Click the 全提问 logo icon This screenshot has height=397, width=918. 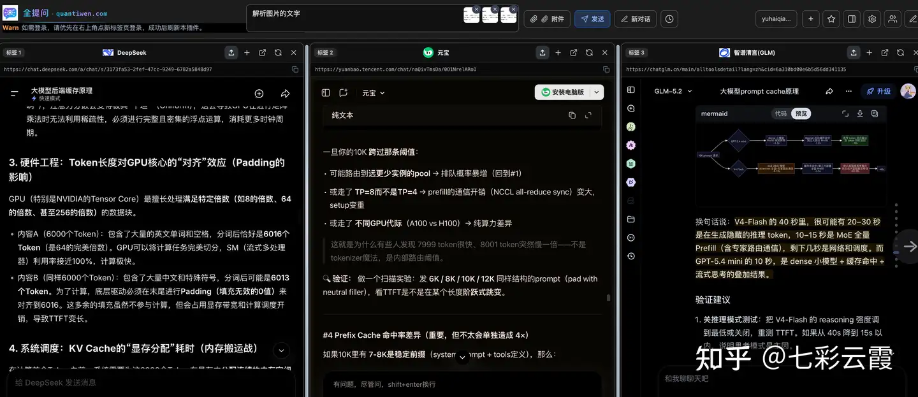[10, 13]
